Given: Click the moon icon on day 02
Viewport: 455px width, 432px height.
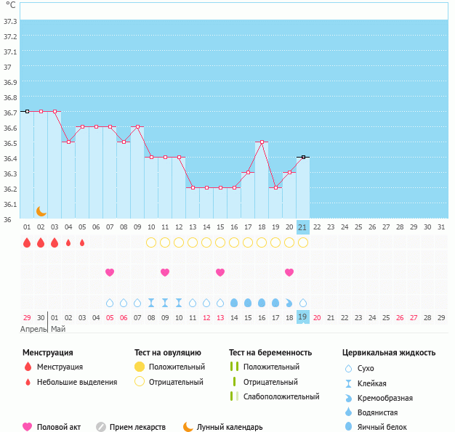Looking at the screenshot, I should tap(41, 211).
